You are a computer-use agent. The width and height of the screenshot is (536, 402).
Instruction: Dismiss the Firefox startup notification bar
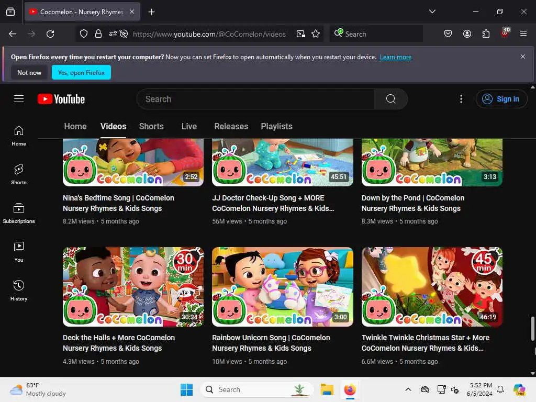[523, 57]
